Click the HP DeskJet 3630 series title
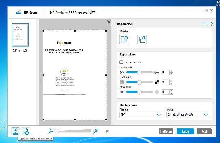This screenshot has width=220, height=143. click(x=73, y=13)
